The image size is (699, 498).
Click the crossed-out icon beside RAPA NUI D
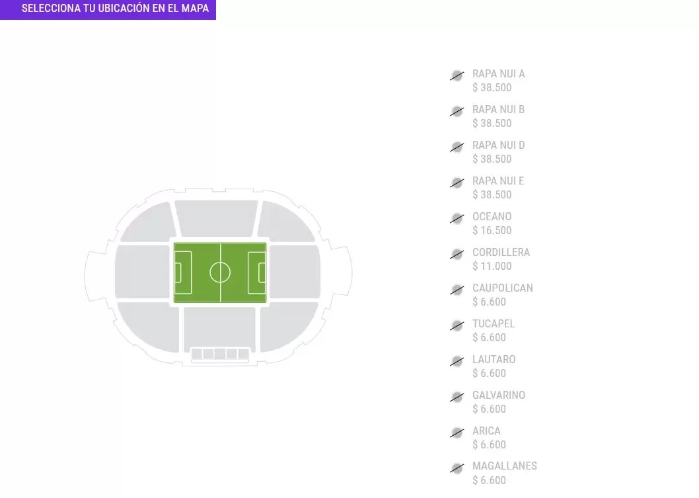pos(457,147)
